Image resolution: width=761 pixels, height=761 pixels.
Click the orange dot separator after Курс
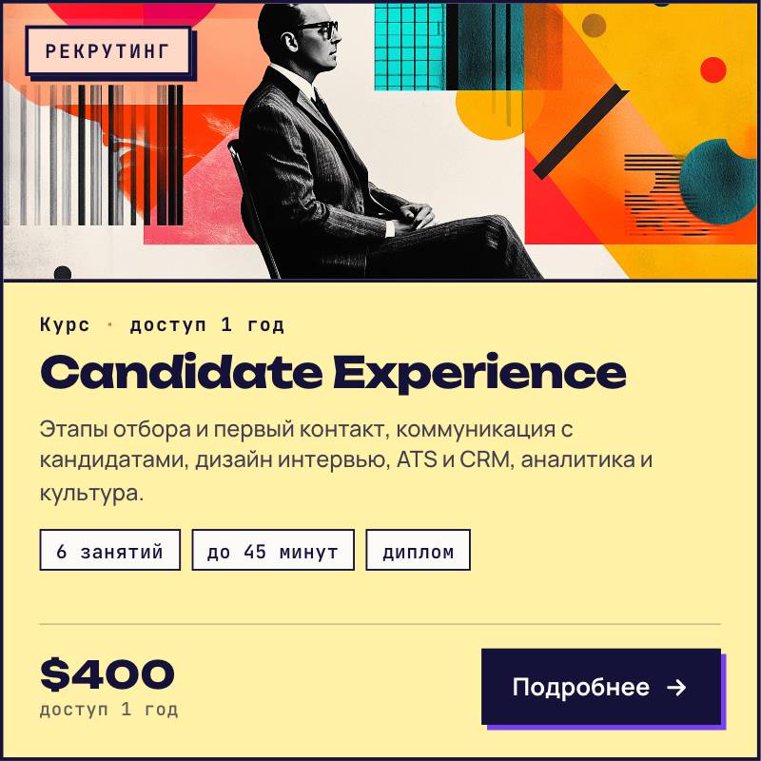pyautogui.click(x=109, y=324)
